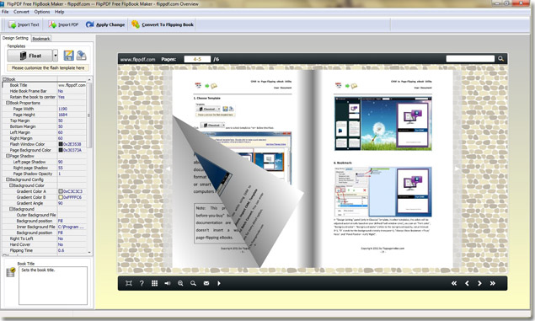Click the fullscreen icon in viewer toolbar
The width and height of the screenshot is (535, 321).
(x=129, y=283)
